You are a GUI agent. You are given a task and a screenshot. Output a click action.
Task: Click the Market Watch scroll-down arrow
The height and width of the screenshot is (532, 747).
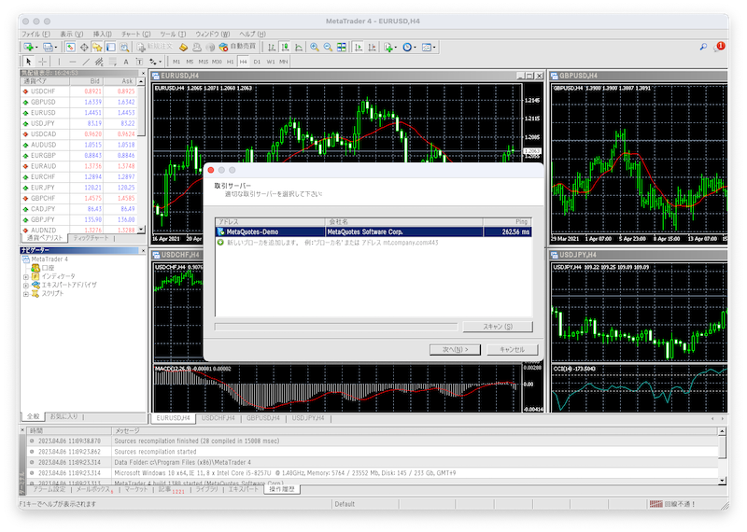(141, 230)
